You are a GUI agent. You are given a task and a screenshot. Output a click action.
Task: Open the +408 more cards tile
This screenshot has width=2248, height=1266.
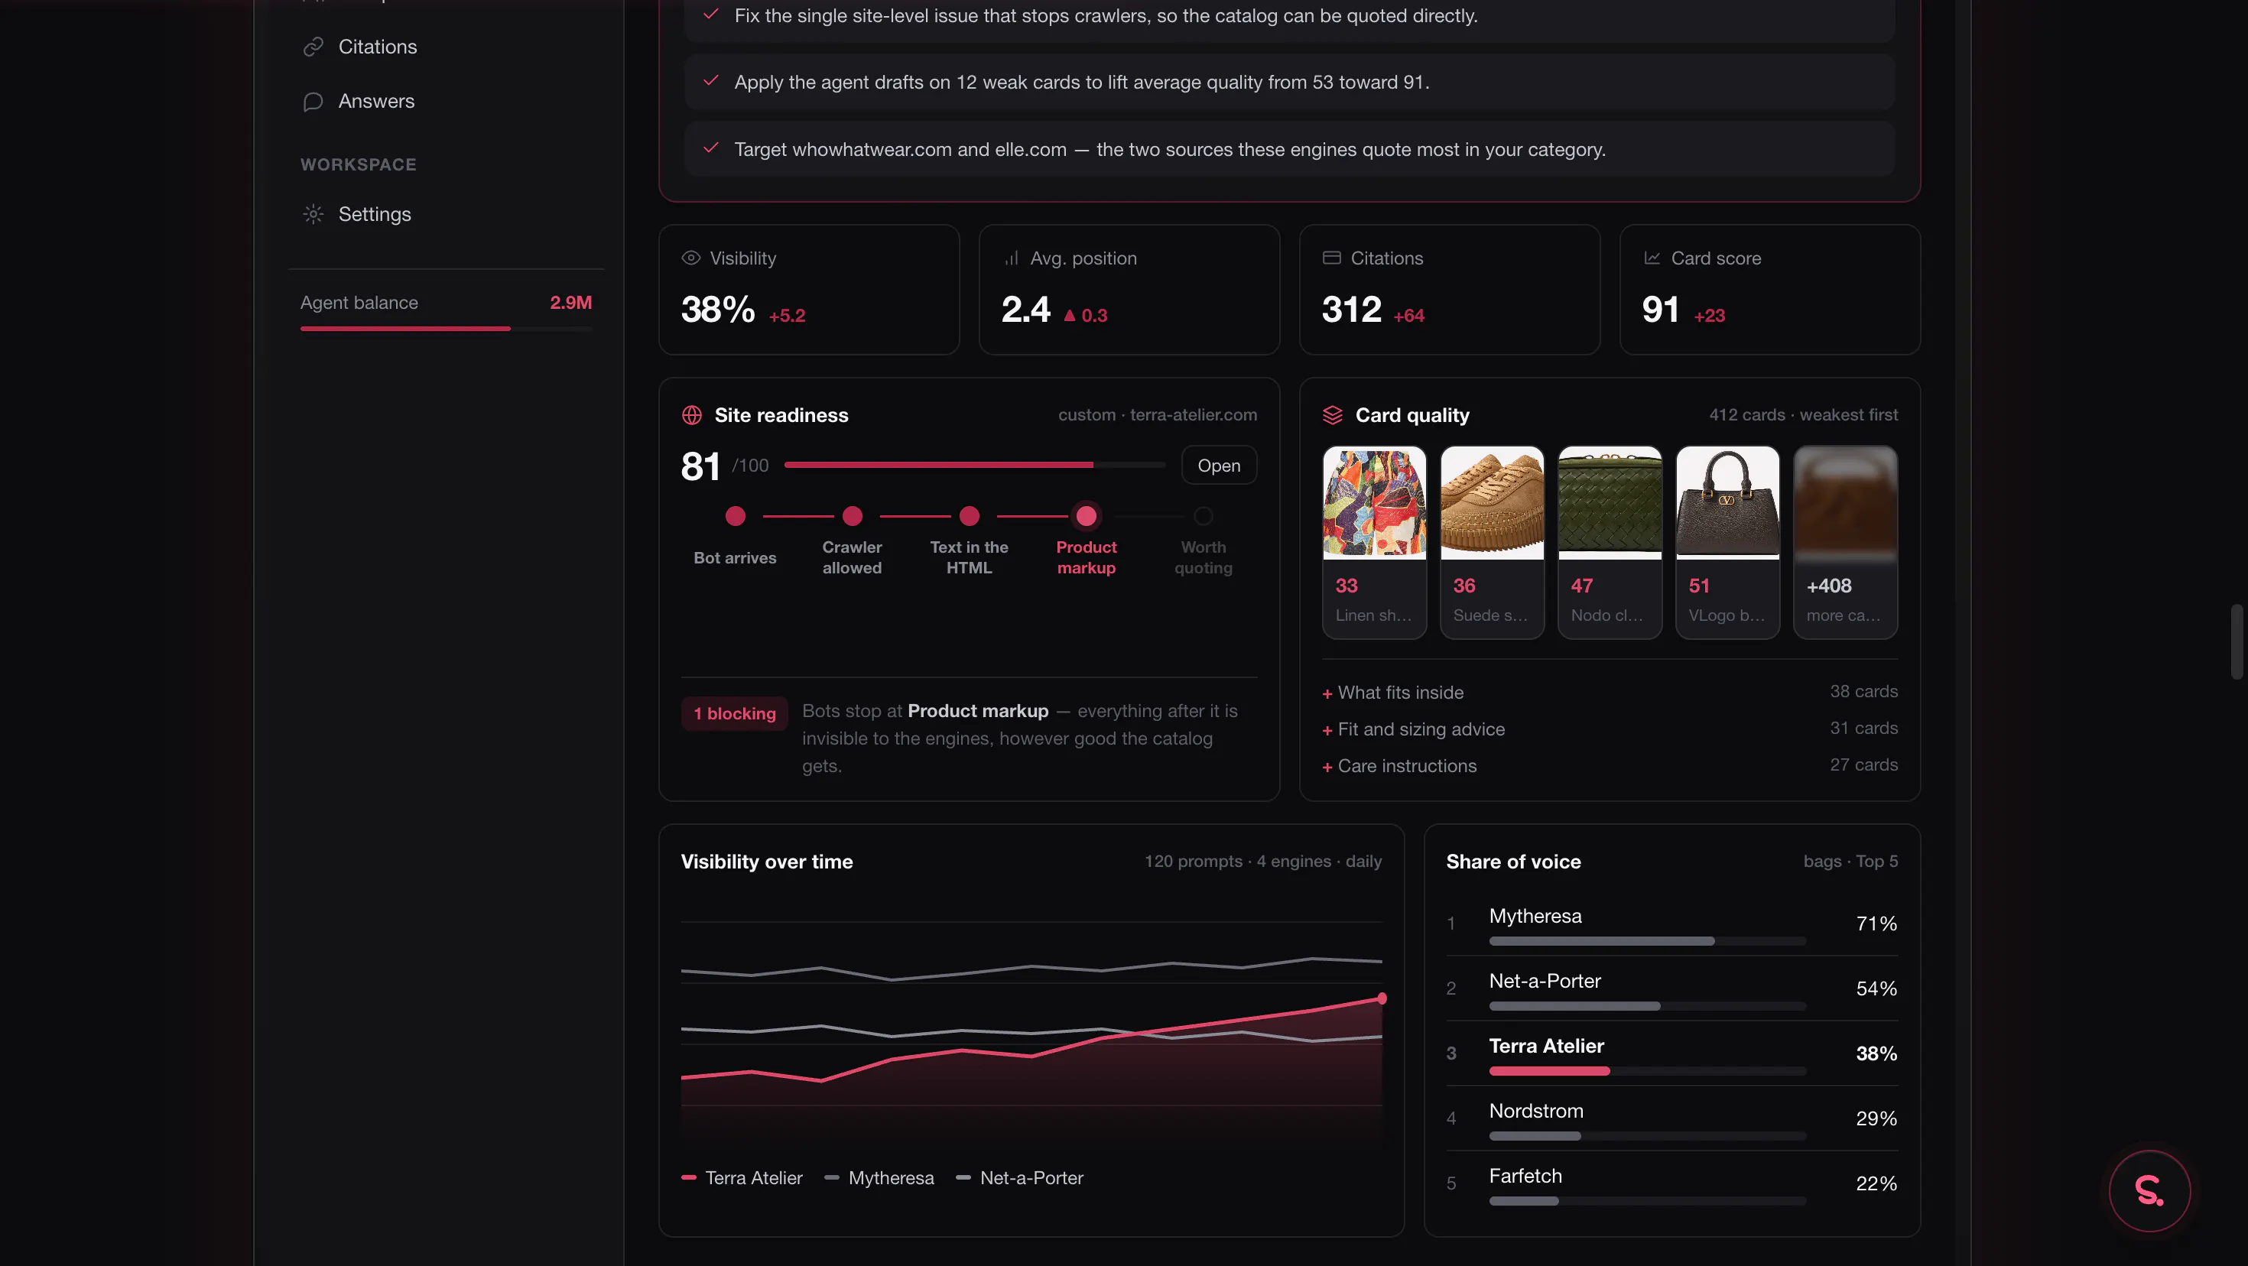tap(1846, 542)
